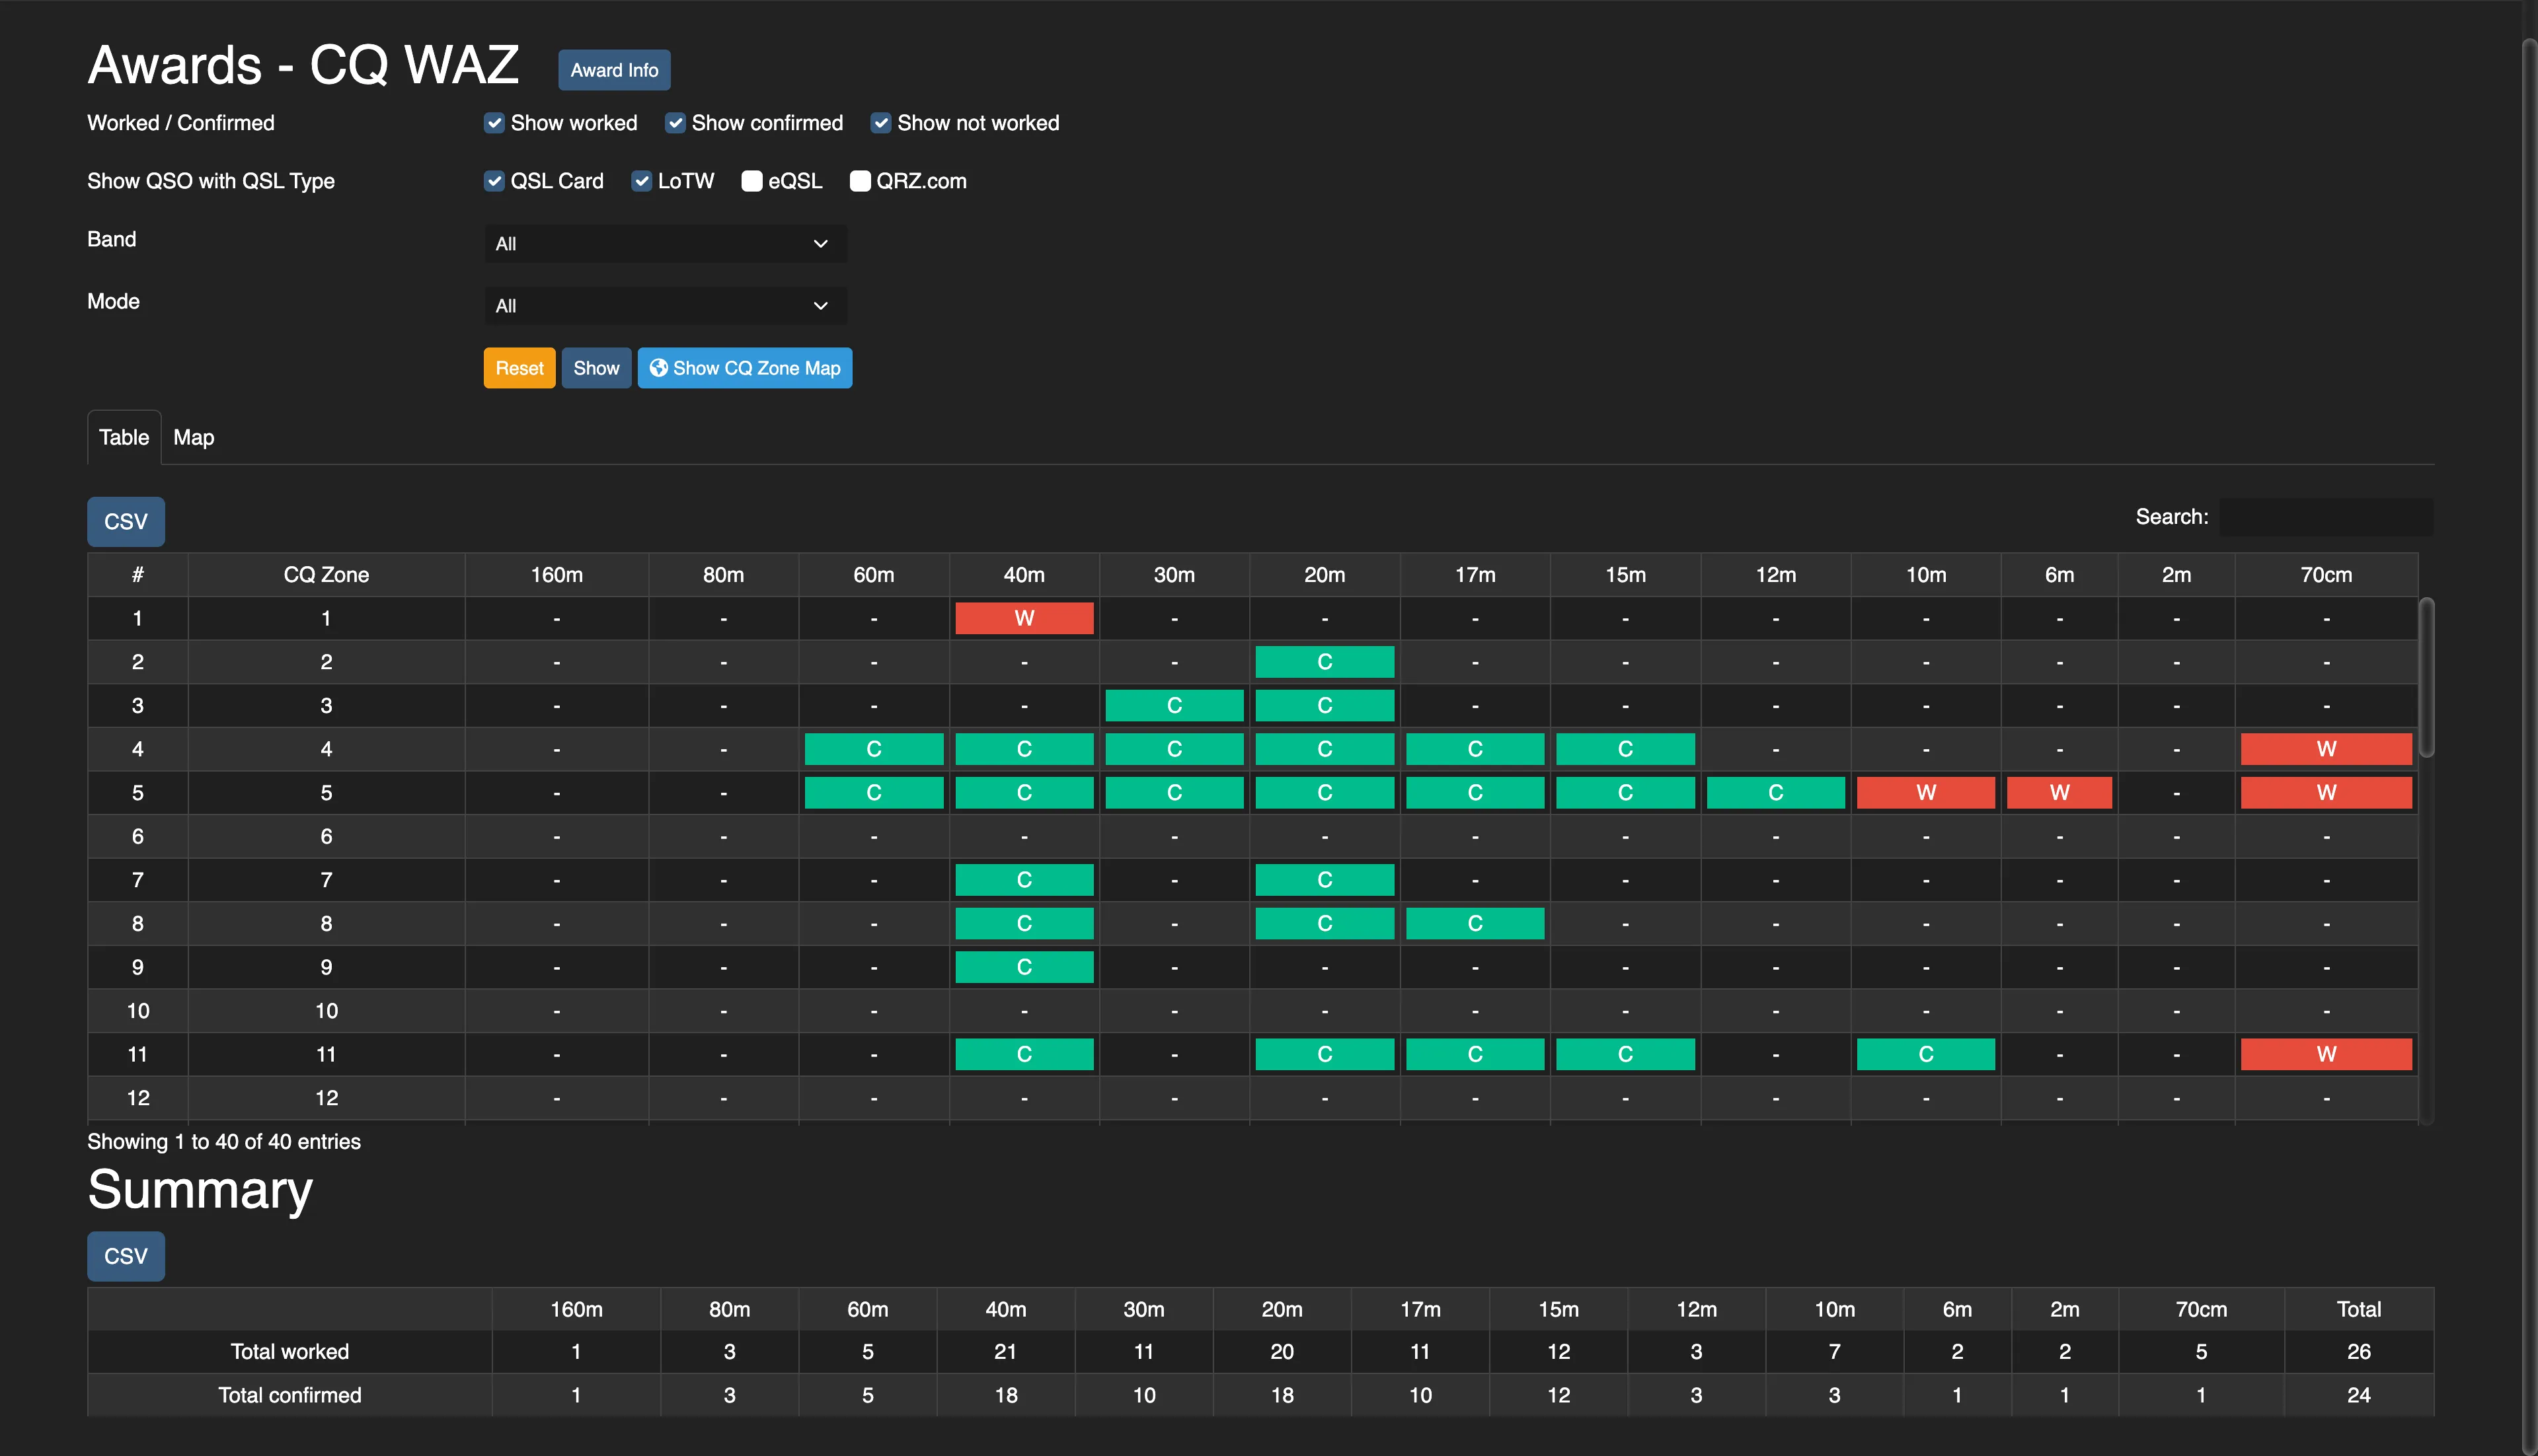Toggle the QRZ.com checkbox

pos(859,181)
